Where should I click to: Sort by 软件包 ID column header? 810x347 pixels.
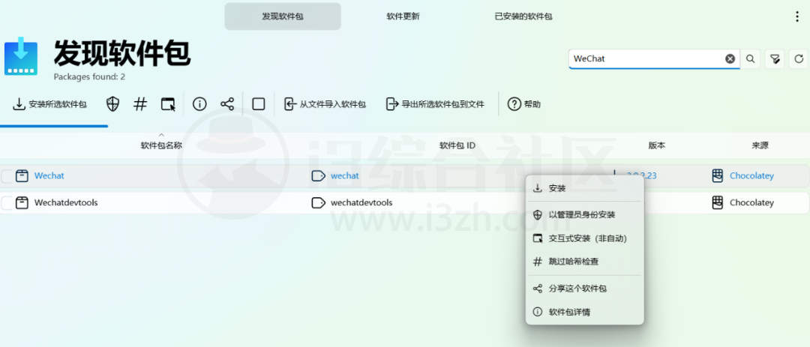457,145
